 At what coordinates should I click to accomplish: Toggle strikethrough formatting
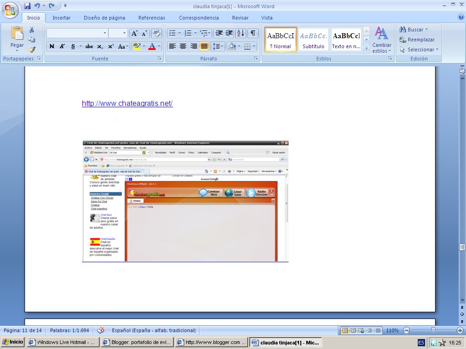click(x=89, y=46)
